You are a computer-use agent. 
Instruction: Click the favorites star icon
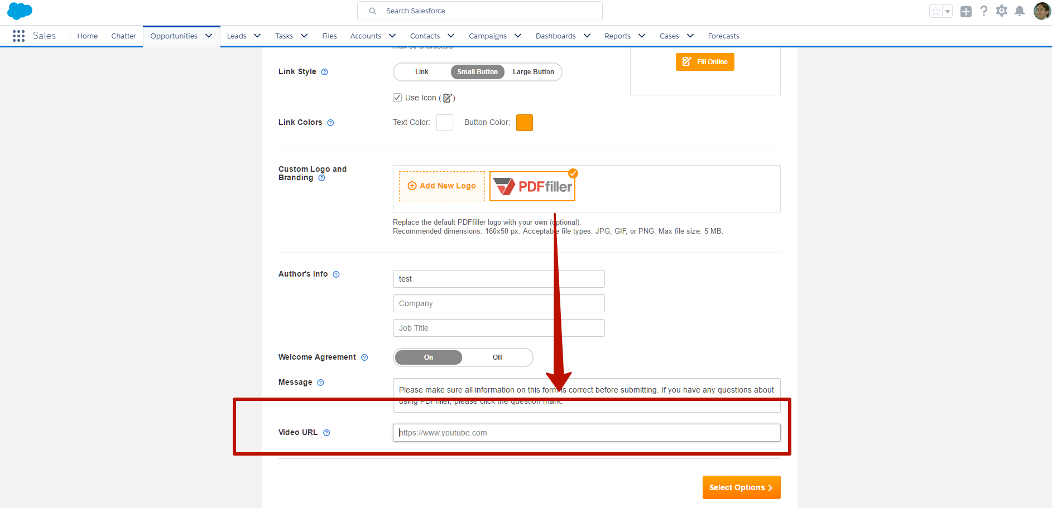[936, 11]
